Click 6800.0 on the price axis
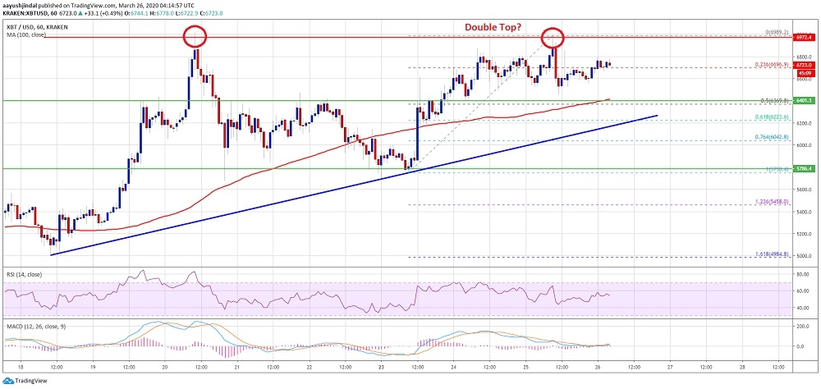Screen dimensions: 821x389 coord(804,57)
